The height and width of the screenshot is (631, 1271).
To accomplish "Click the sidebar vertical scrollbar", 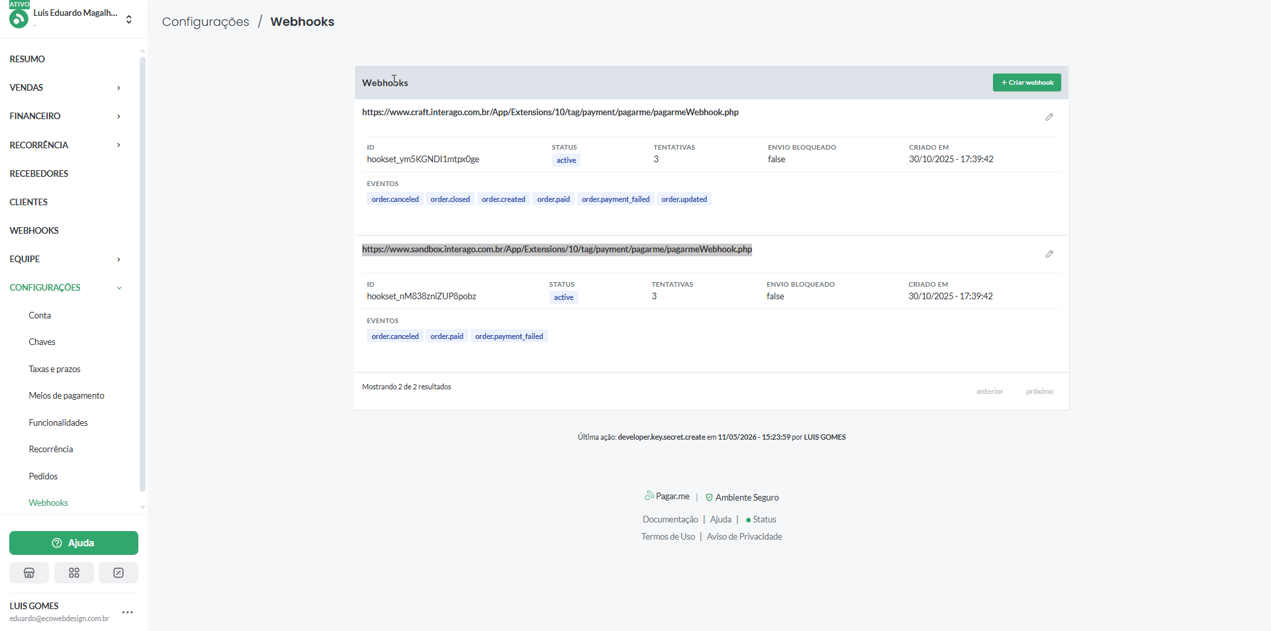I will click(142, 274).
